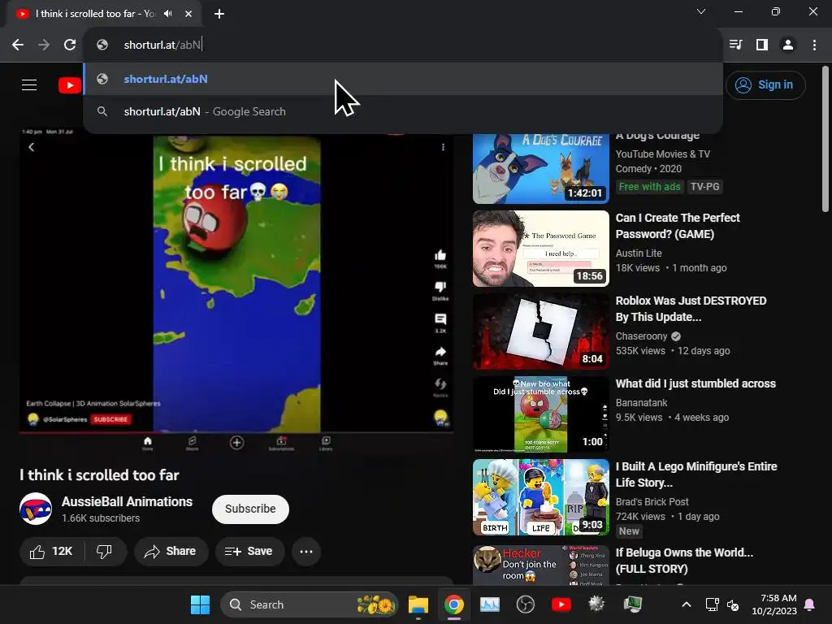Click the Bananatank channel name
Screen dimensions: 832x624
(x=641, y=403)
